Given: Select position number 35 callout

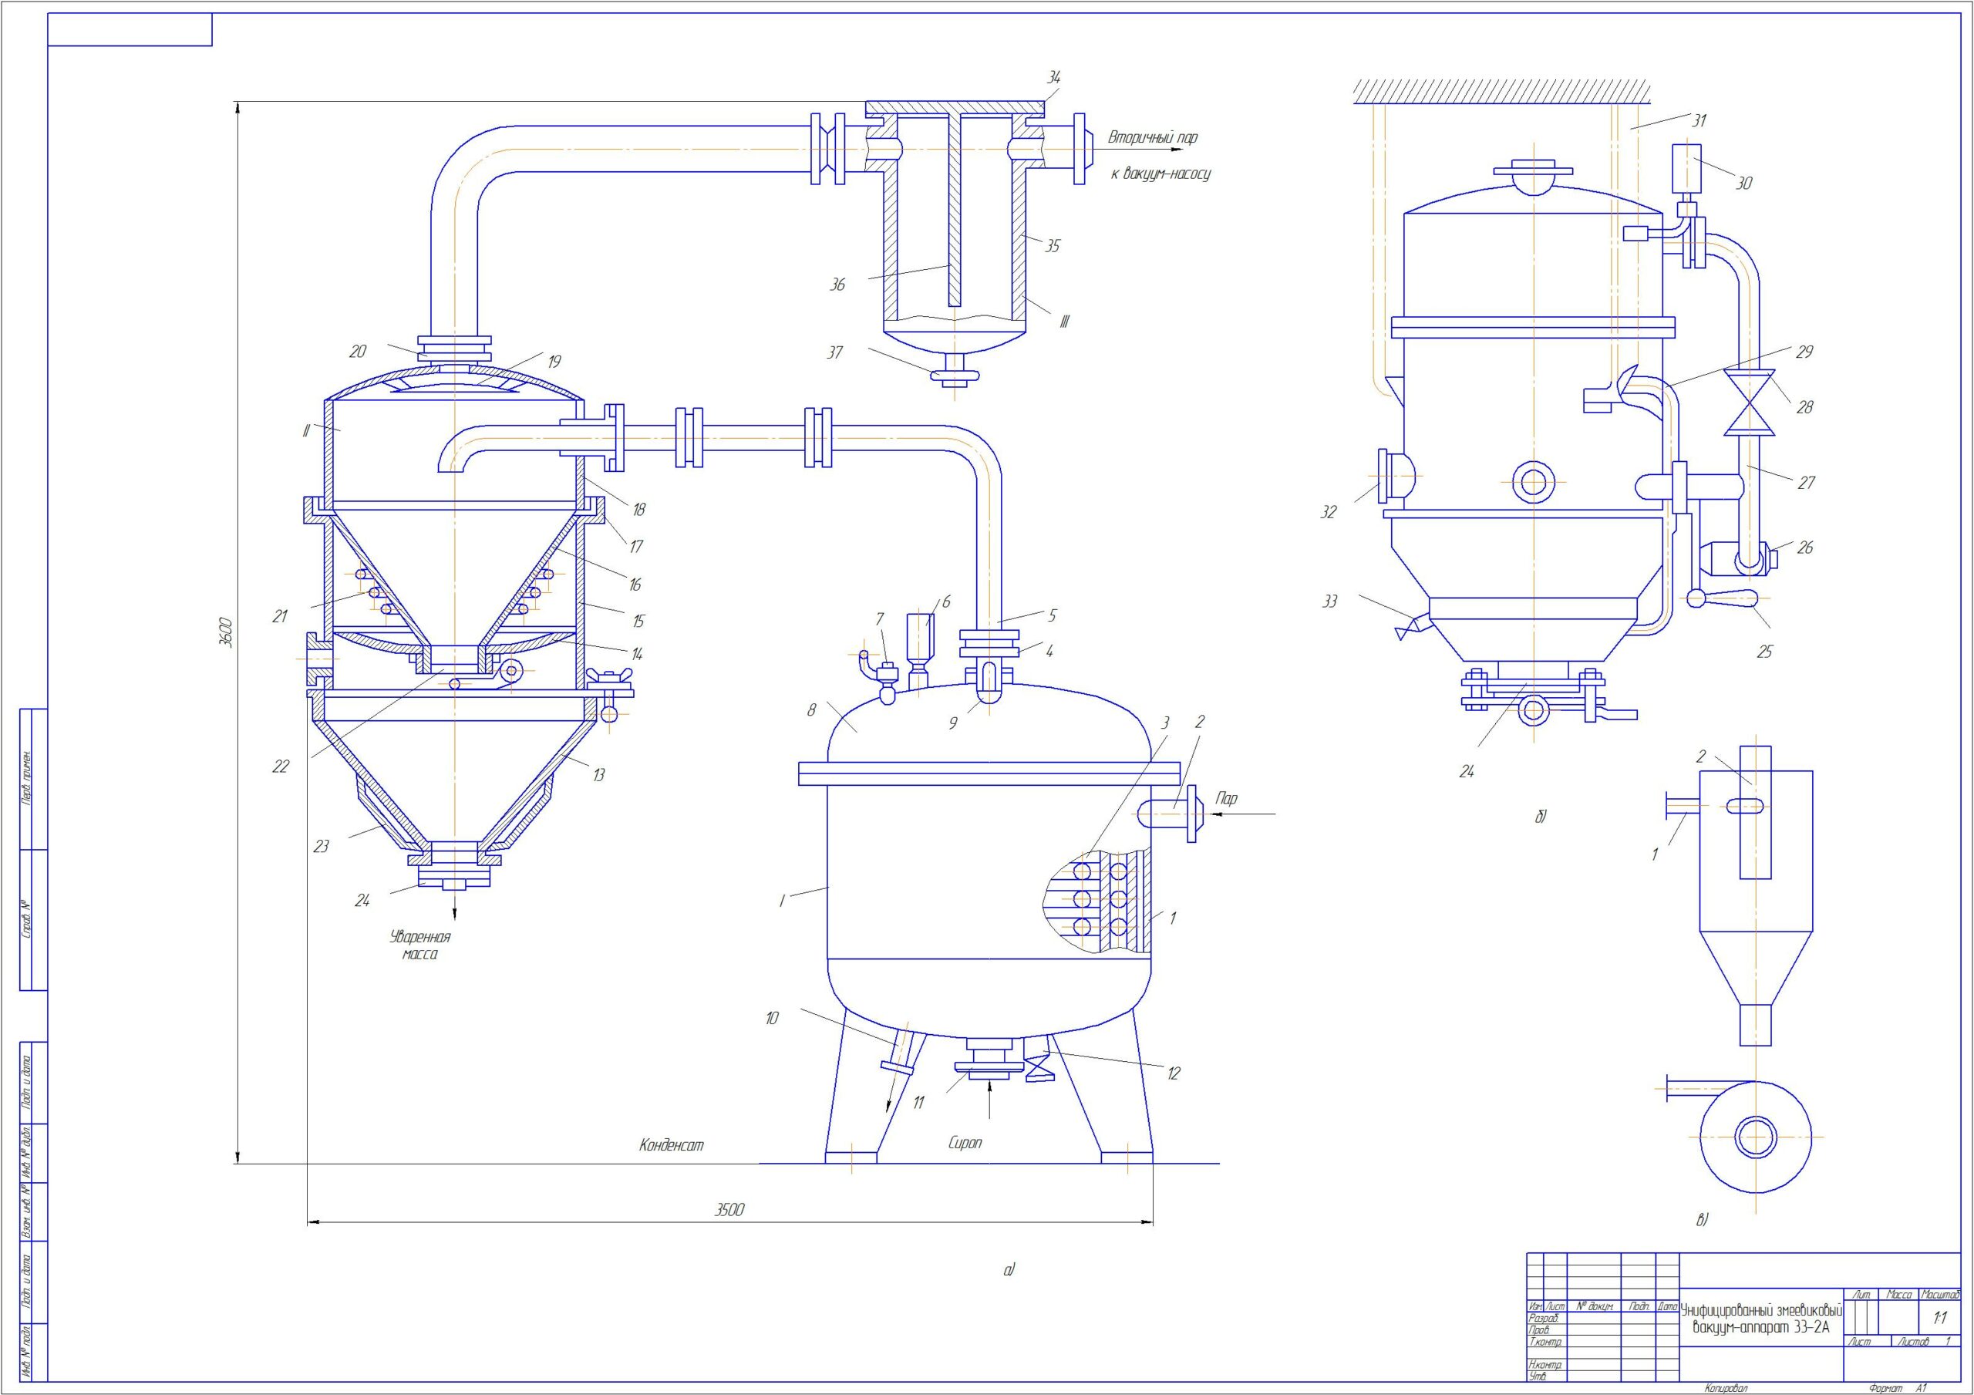Looking at the screenshot, I should click(x=1053, y=246).
